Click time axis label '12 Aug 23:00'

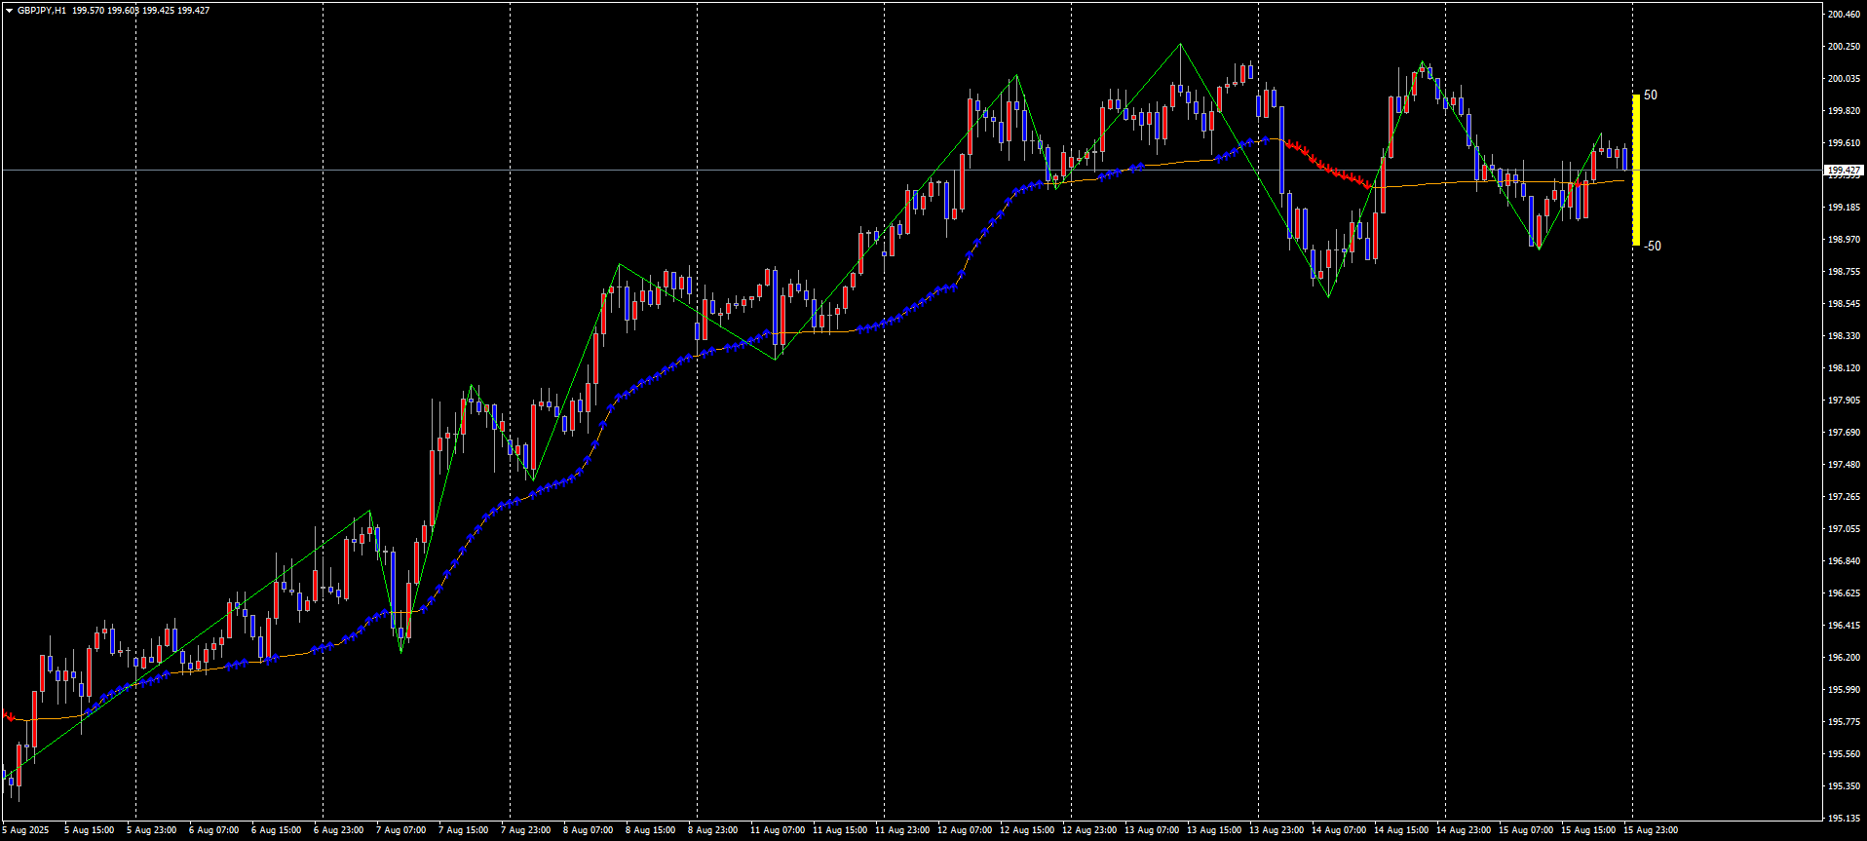tap(1089, 831)
